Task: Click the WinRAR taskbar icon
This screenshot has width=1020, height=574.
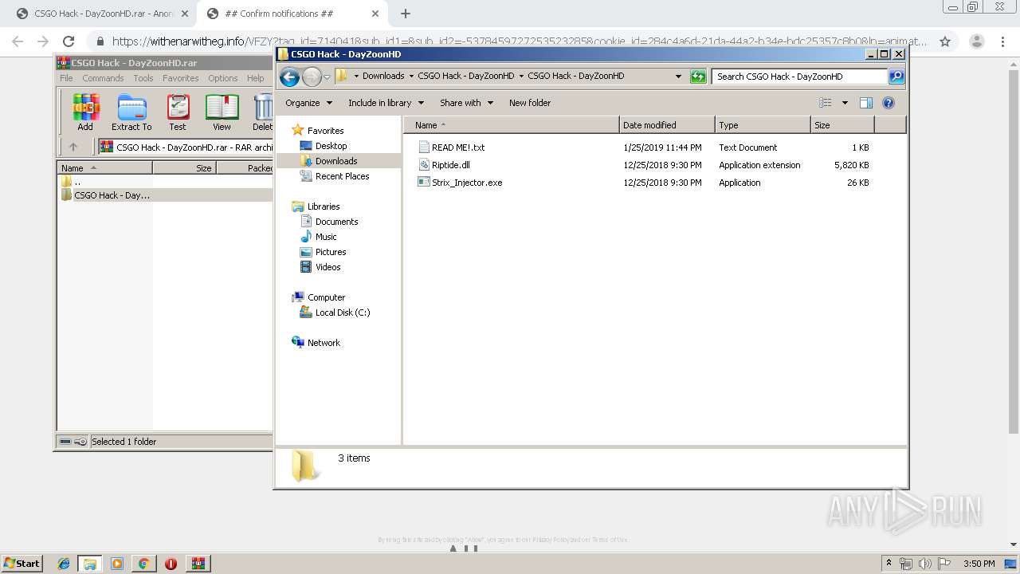Action: pyautogui.click(x=198, y=564)
